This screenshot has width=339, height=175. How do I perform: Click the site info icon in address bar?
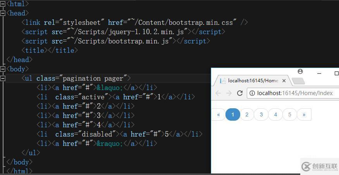[x=252, y=93]
